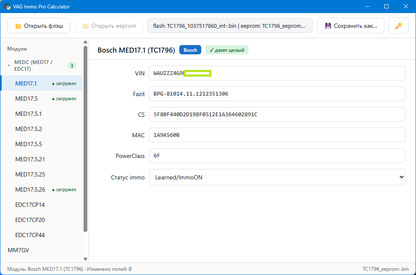The image size is (416, 275).
Task: Open the Статус immo dropdown
Action: (277, 177)
